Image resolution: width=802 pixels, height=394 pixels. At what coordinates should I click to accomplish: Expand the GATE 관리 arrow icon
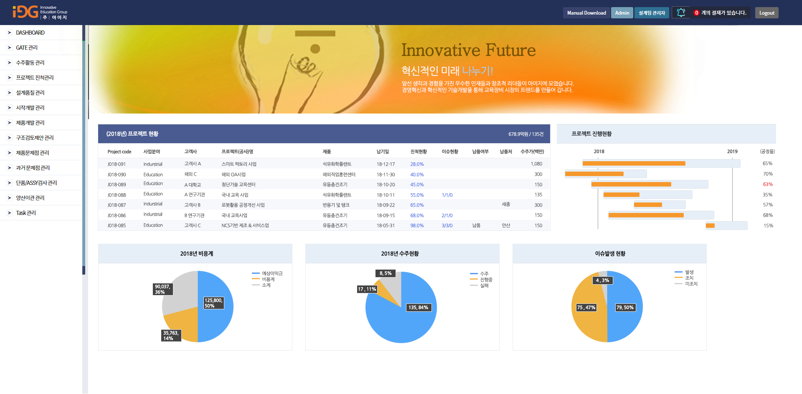10,48
